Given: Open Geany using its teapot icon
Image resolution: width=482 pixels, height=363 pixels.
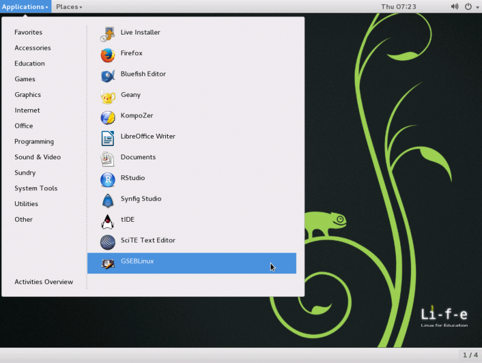Looking at the screenshot, I should [x=108, y=95].
